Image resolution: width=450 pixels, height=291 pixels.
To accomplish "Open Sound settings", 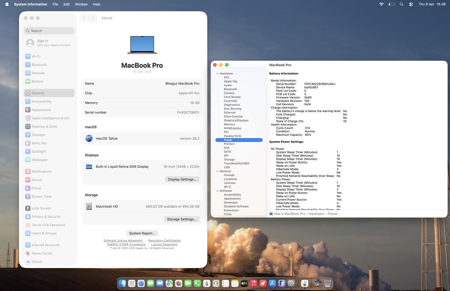I will click(49, 180).
